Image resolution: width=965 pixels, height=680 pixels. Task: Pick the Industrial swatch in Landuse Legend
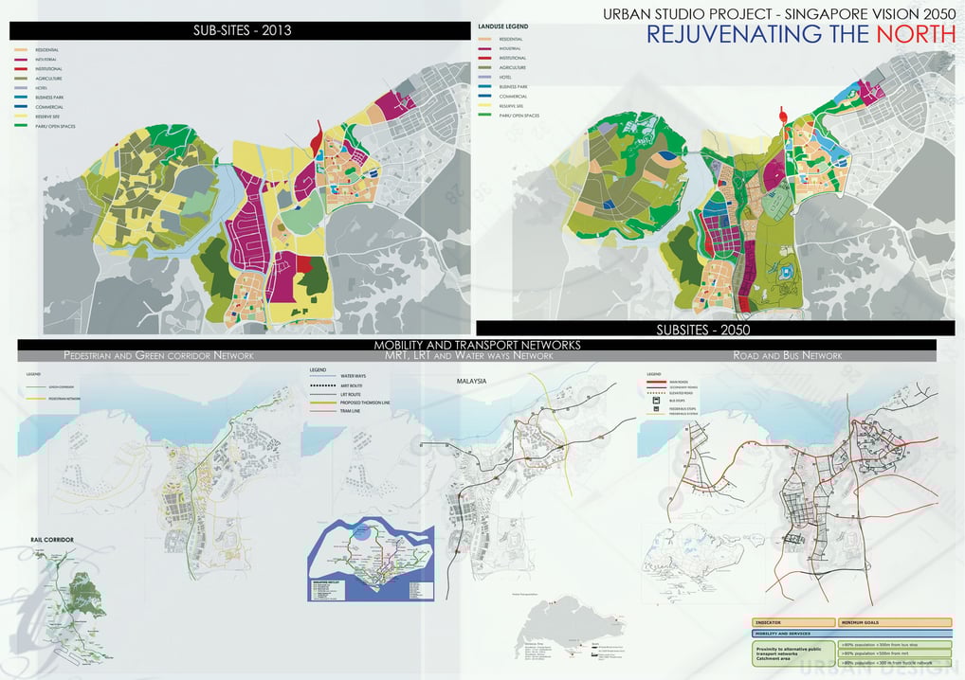tap(485, 48)
